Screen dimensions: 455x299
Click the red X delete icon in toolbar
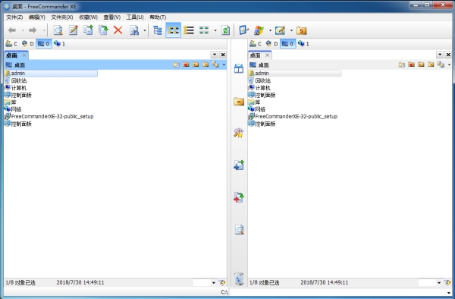pyautogui.click(x=118, y=30)
